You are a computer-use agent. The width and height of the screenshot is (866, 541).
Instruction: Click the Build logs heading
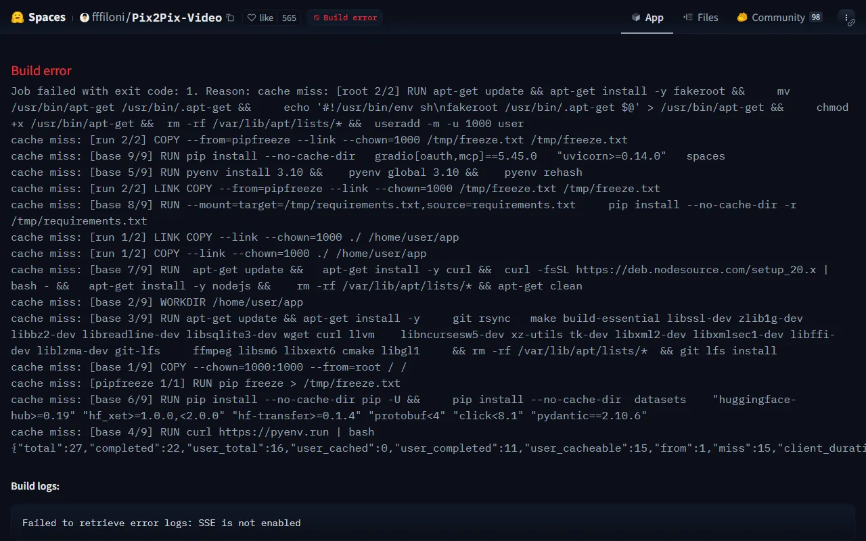(x=35, y=486)
